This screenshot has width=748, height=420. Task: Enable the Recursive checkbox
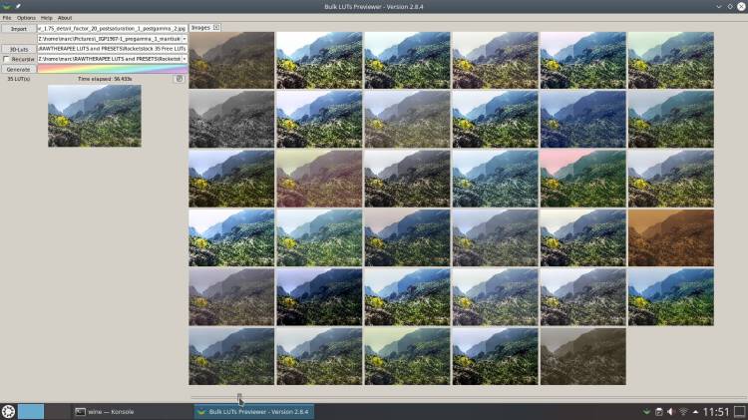click(6, 59)
